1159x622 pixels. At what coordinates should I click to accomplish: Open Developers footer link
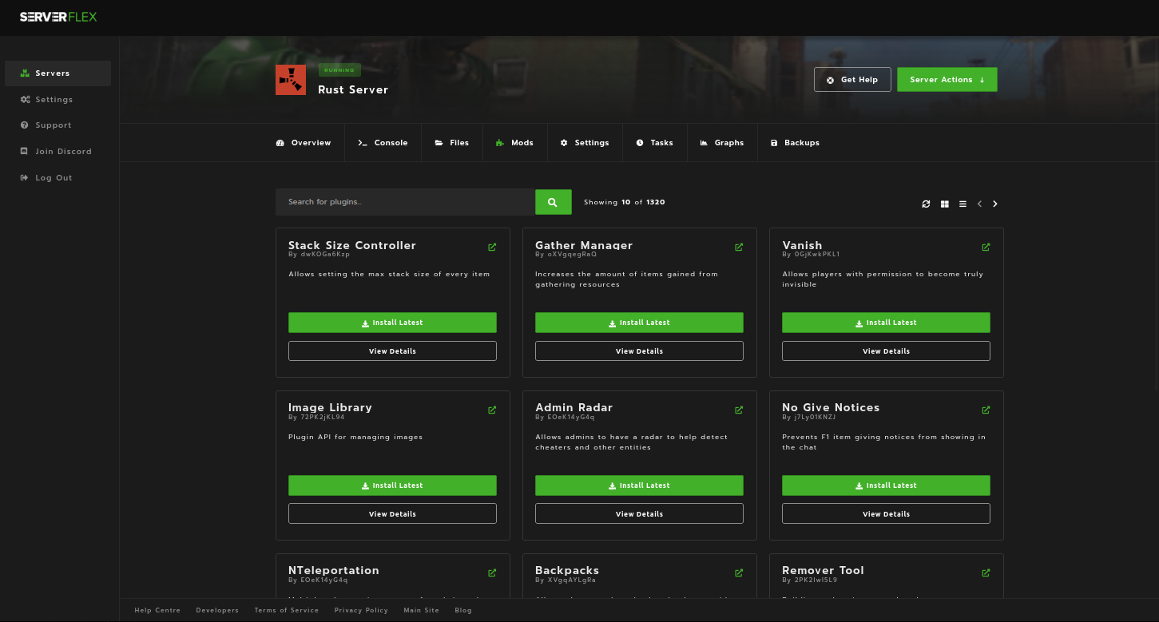point(217,611)
